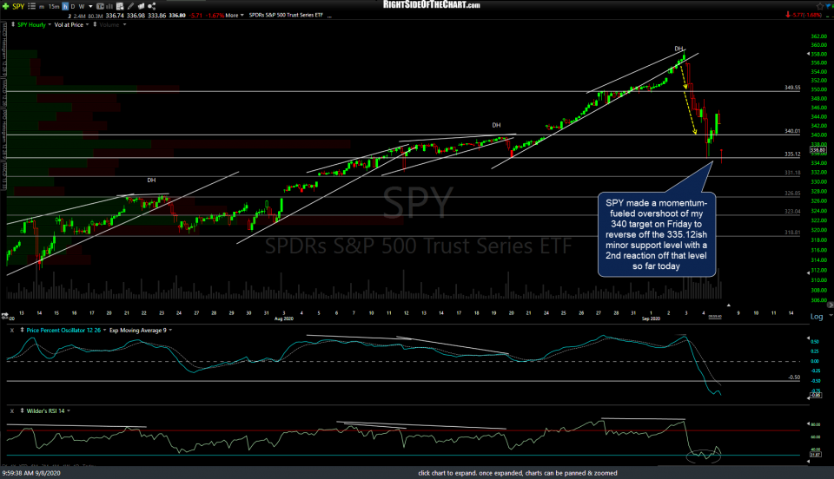The height and width of the screenshot is (479, 834).
Task: Switch to the 15m timeframe
Action: coord(54,6)
